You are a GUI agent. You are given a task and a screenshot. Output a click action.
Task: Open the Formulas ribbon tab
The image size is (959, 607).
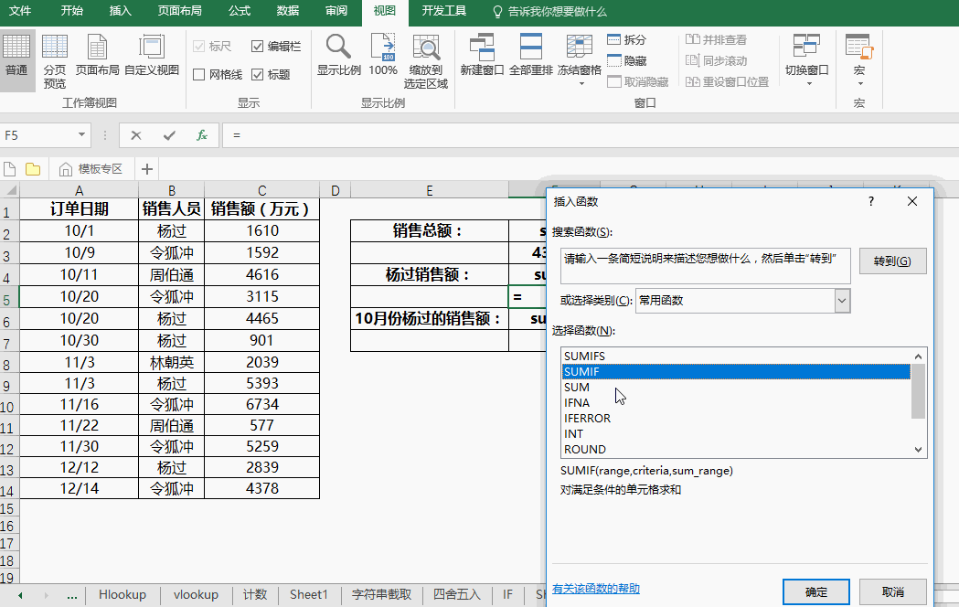tap(240, 11)
